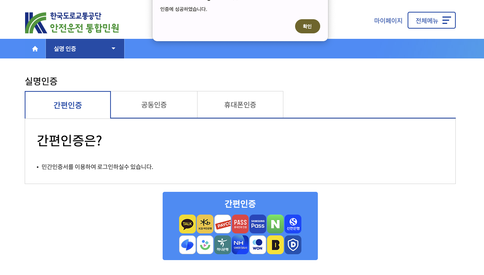This screenshot has height=275, width=484.
Task: Choose the Woori WON certificate icon
Action: tap(258, 245)
